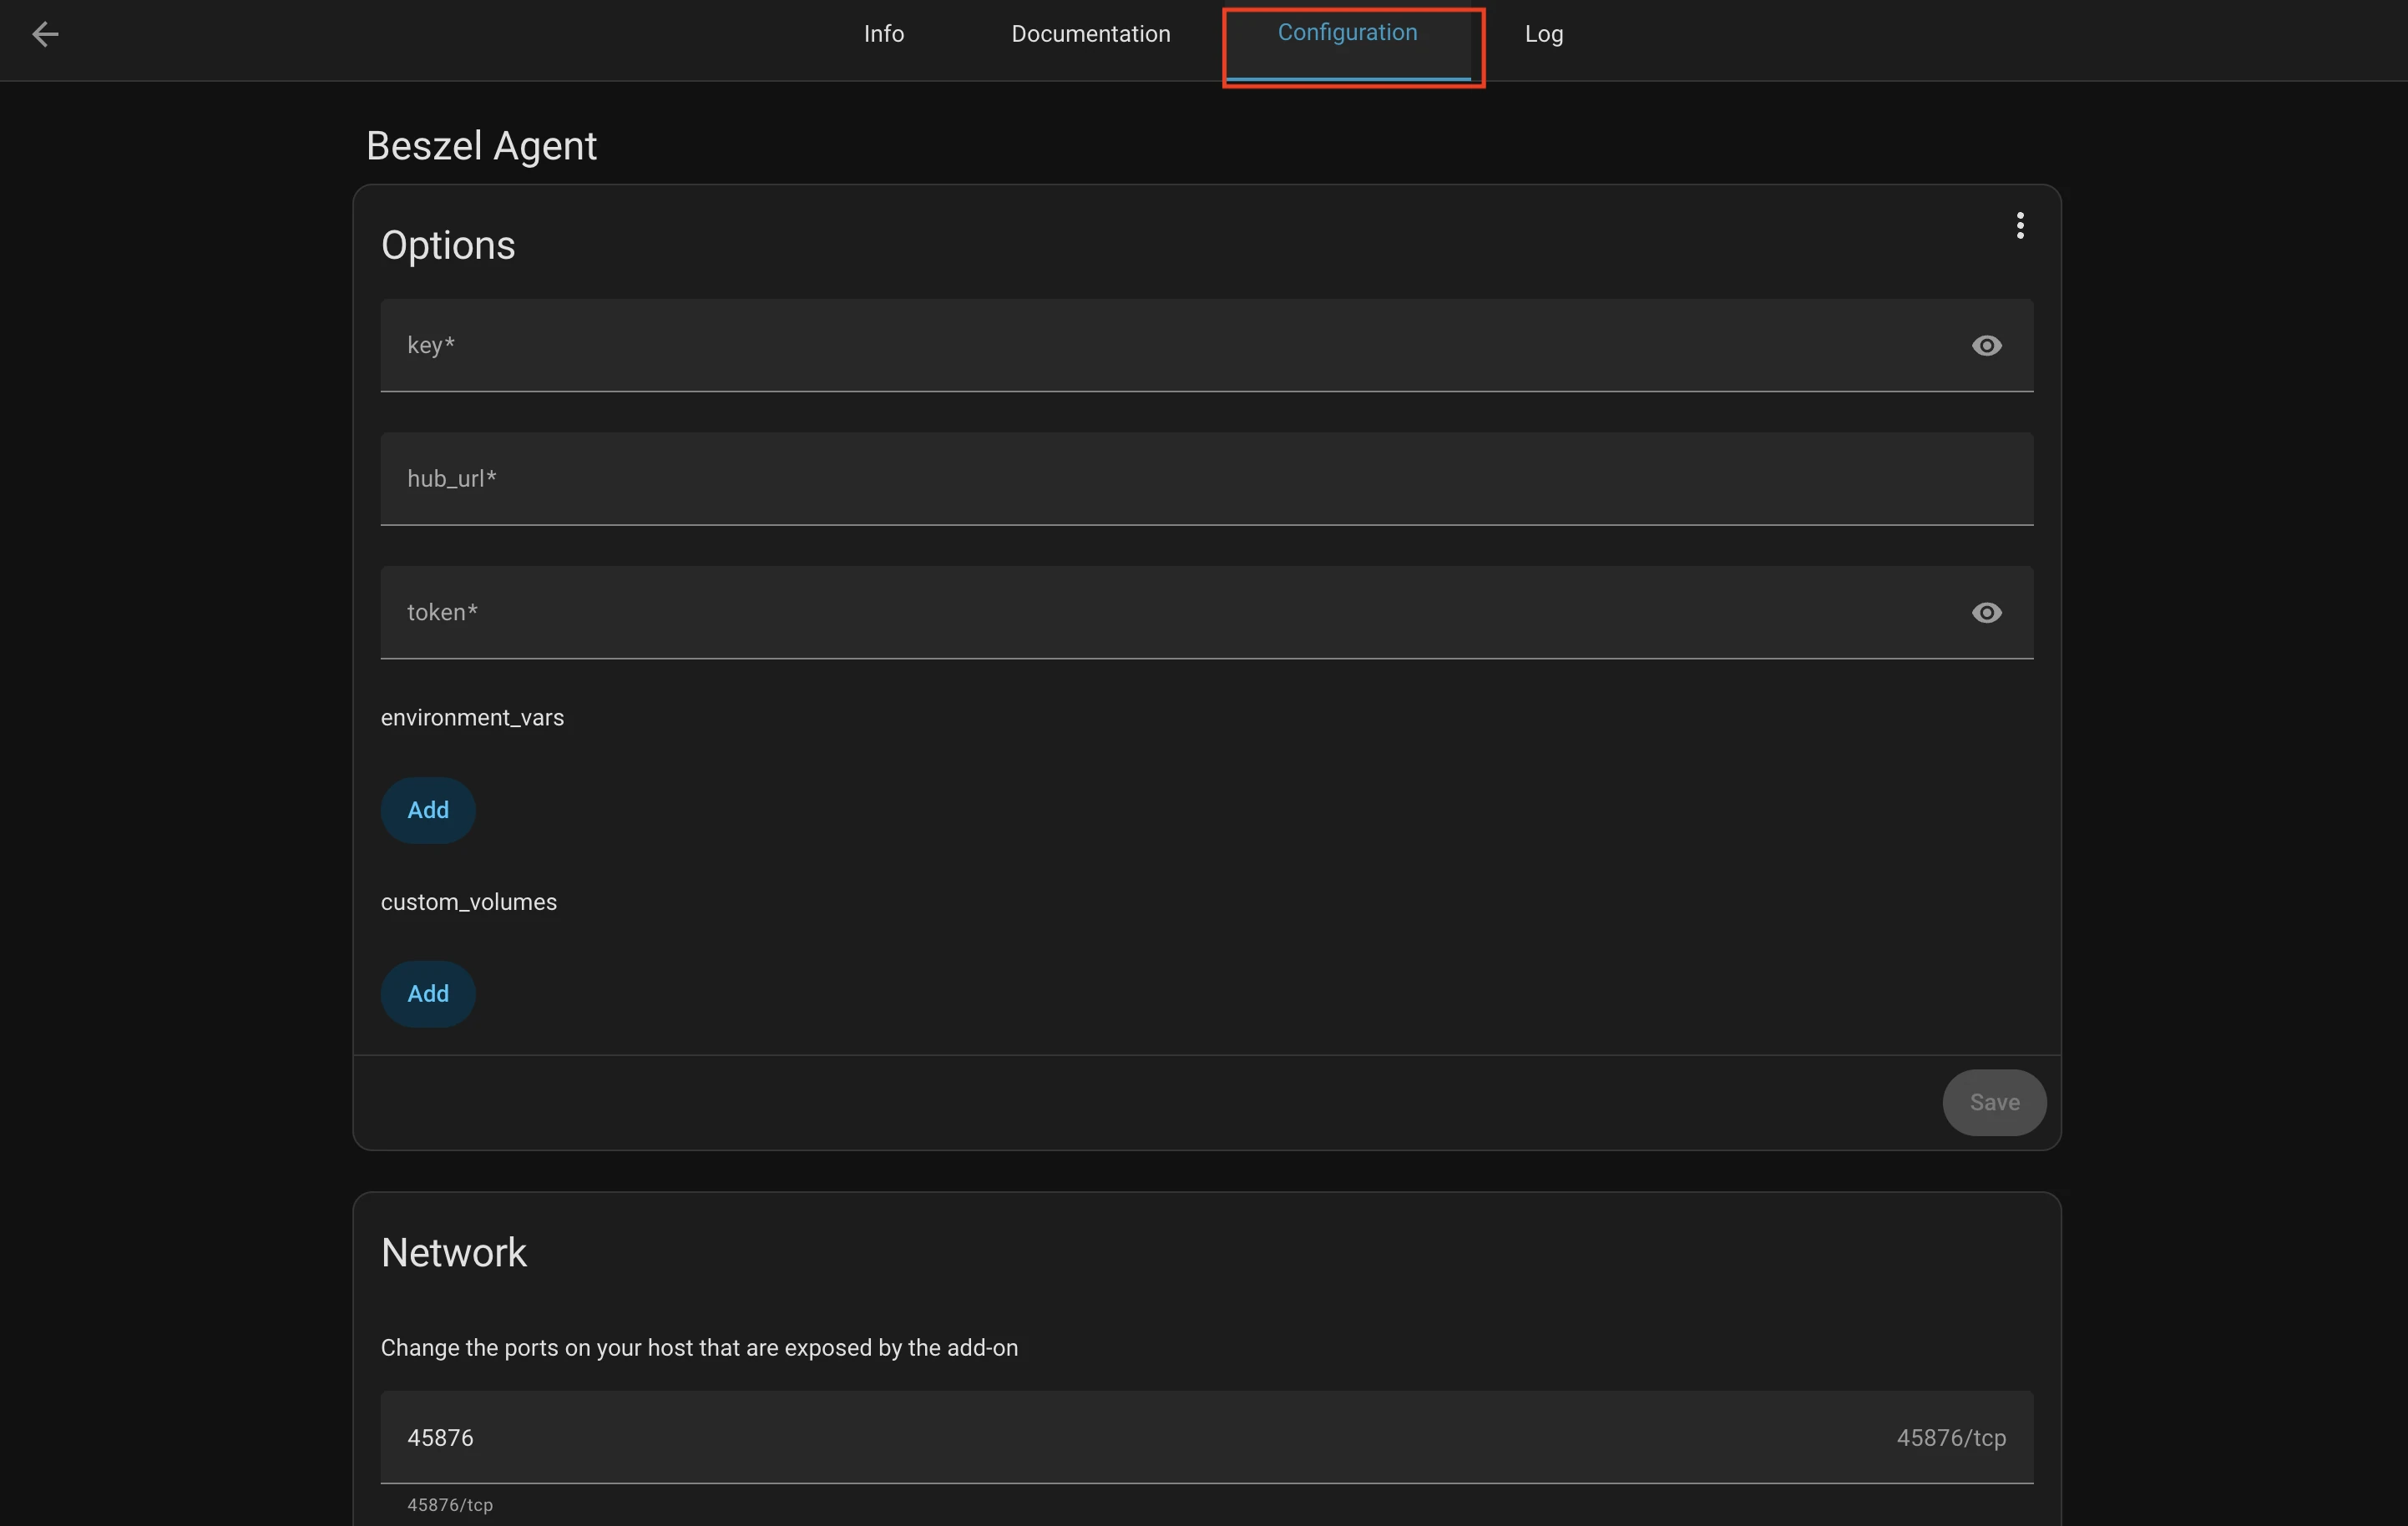The height and width of the screenshot is (1526, 2408).
Task: Focus the token input field
Action: (1207, 613)
